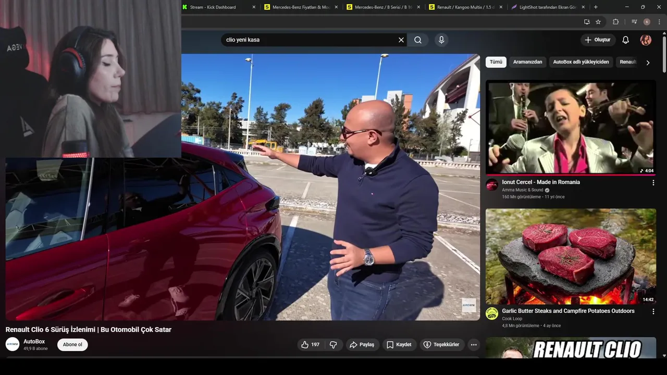This screenshot has height=375, width=667.
Task: Close the Stream - Kick Dashboard tab
Action: (254, 7)
